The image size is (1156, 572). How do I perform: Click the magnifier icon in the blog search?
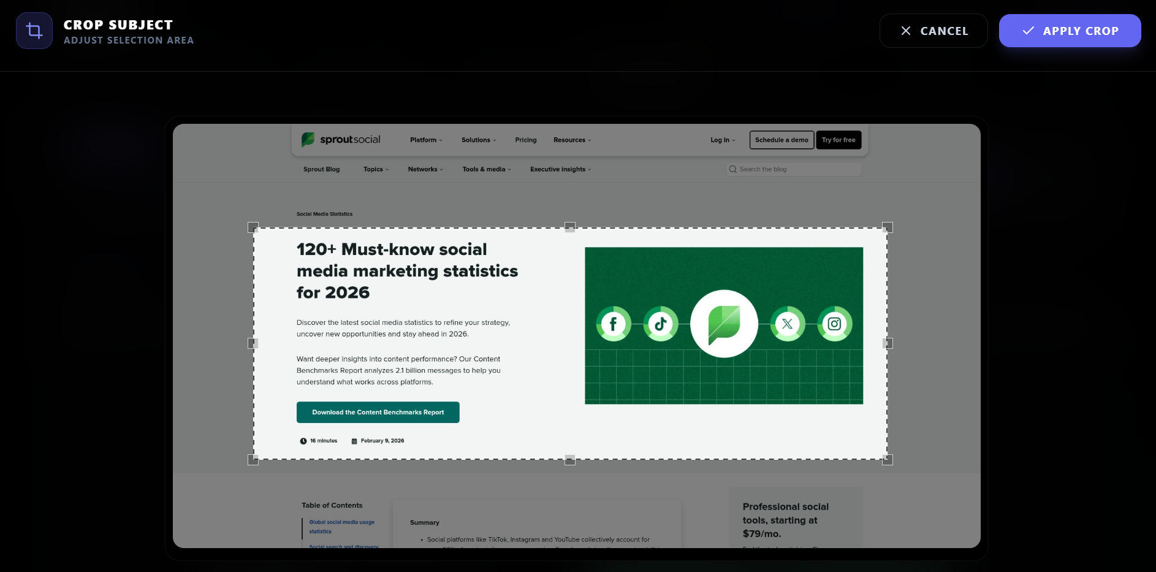[732, 169]
